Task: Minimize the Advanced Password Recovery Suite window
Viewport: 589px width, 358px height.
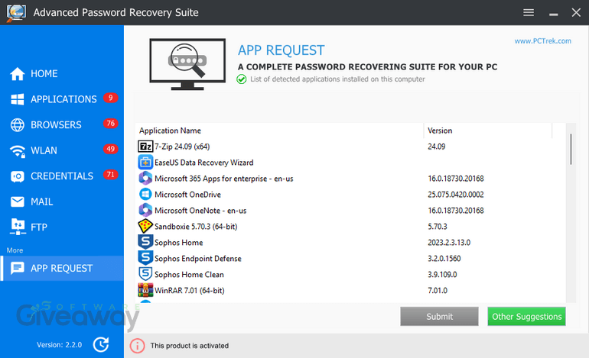Action: [553, 13]
